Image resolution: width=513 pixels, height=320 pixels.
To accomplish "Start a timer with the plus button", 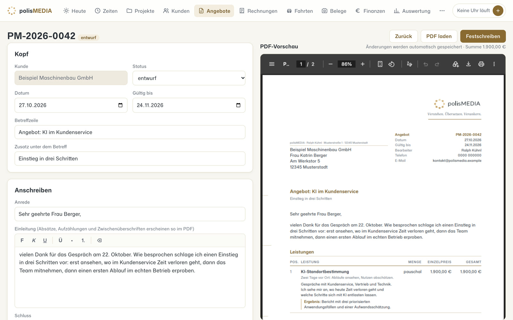I will pyautogui.click(x=498, y=11).
